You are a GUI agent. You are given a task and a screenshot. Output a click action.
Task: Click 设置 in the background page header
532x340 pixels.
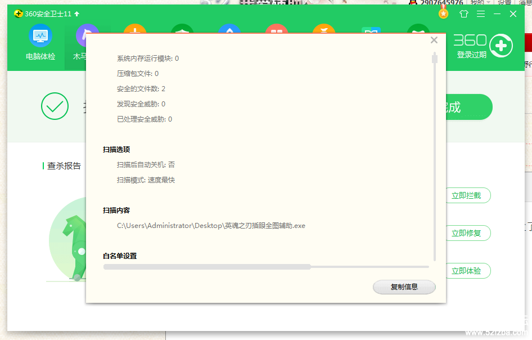[x=504, y=2]
